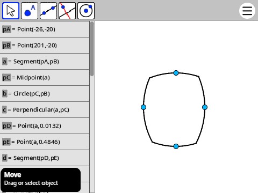
Task: Click the left blue point on the shape
Action: (x=144, y=107)
